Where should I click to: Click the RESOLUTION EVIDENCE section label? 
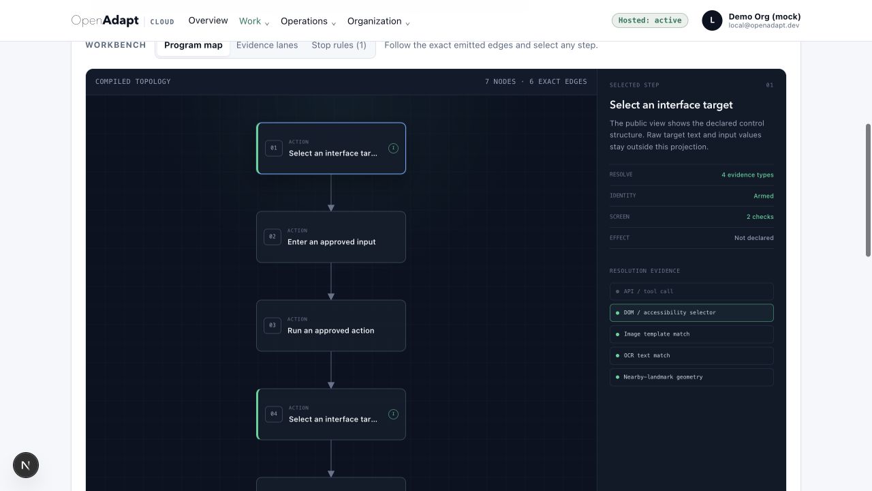click(x=644, y=271)
